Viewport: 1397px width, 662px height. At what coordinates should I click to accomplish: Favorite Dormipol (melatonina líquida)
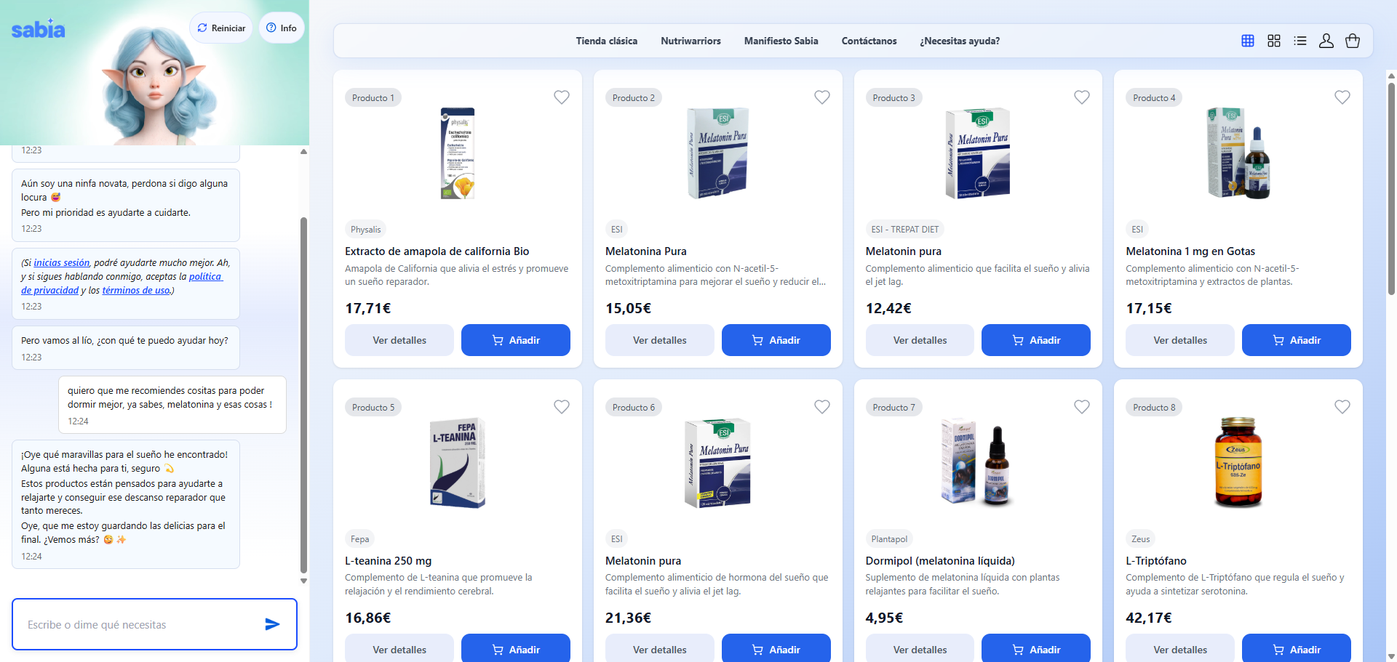coord(1082,407)
